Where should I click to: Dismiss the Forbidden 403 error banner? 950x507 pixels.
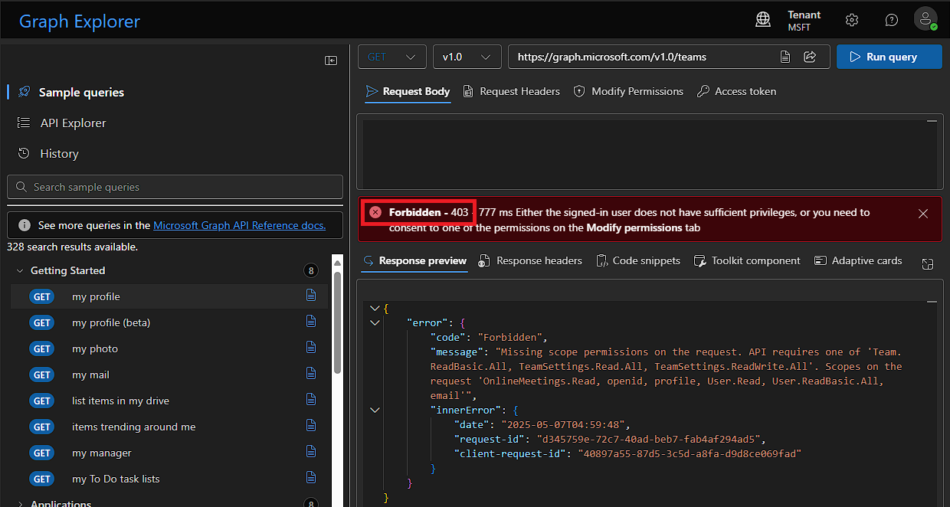click(x=923, y=214)
